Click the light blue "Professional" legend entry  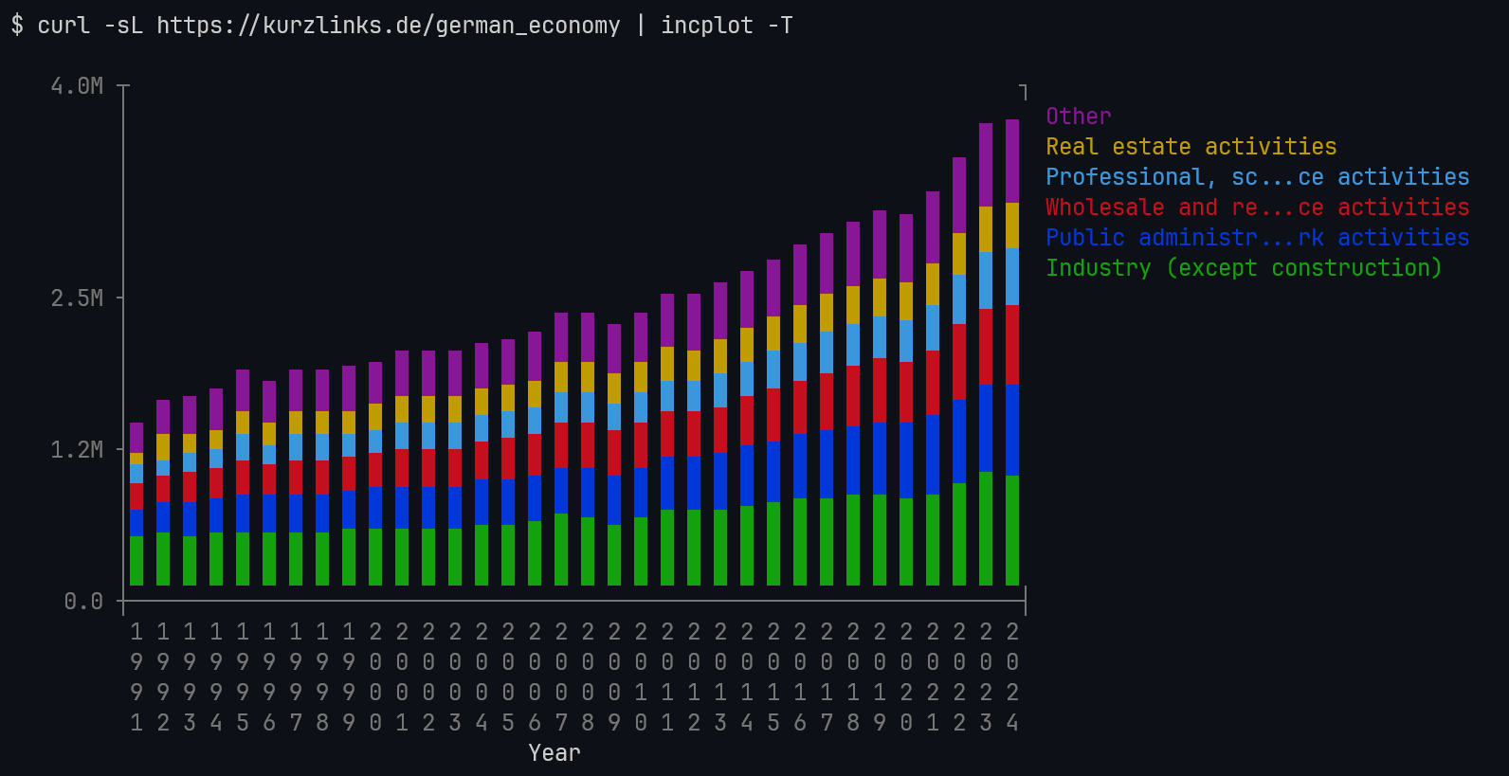tap(1257, 177)
